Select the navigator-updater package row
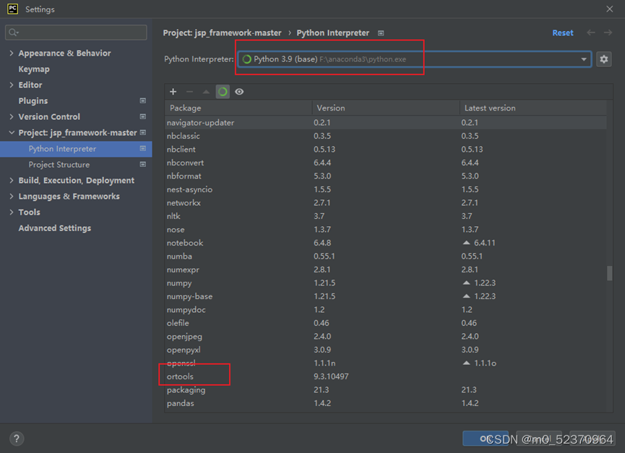This screenshot has height=453, width=625. [x=386, y=123]
